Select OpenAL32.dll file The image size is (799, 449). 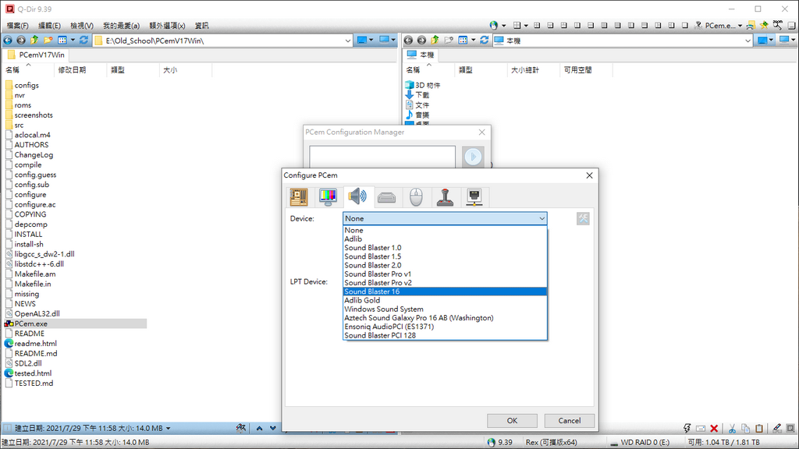click(x=32, y=313)
